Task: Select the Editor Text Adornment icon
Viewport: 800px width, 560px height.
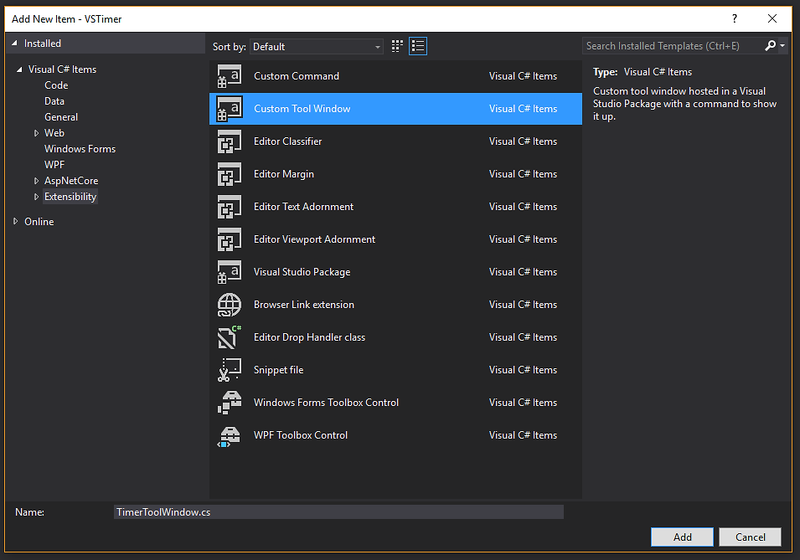Action: point(229,207)
